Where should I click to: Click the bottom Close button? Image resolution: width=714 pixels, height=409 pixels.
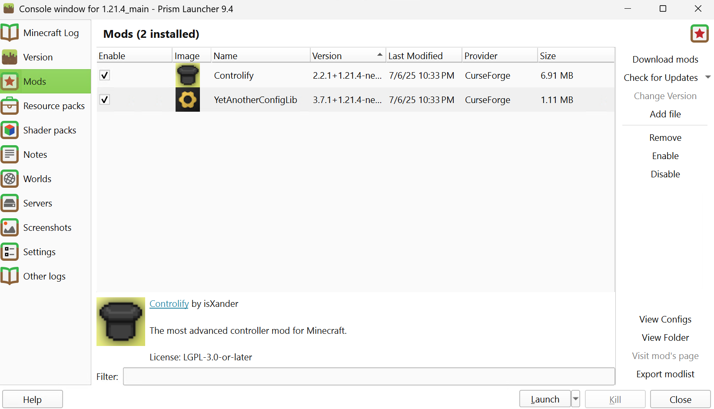[681, 399]
